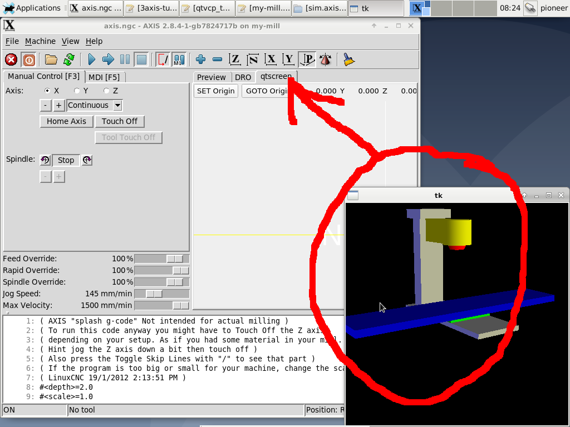Toggle the skip lines with "/" button
Viewport: 570px width, 427px height.
(163, 59)
